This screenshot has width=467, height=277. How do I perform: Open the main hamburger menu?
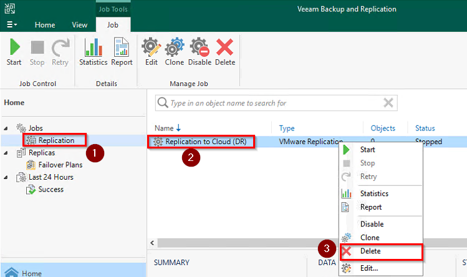click(x=12, y=25)
